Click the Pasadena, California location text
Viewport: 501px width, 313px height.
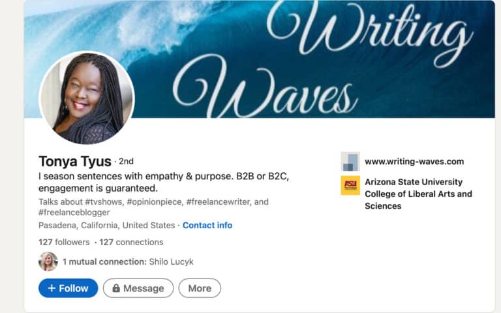coord(107,225)
